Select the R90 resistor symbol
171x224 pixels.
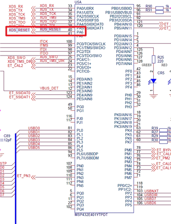159,8
